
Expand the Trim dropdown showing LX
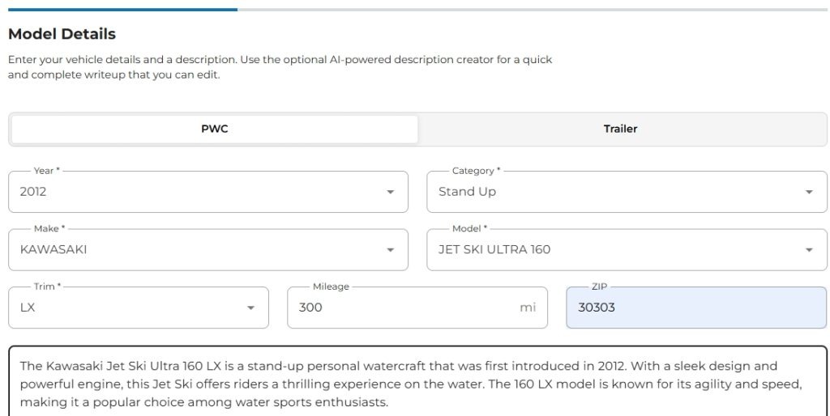click(x=130, y=308)
